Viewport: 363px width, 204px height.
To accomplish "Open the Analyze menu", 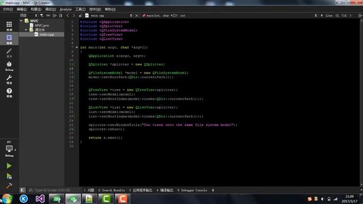I will [x=66, y=9].
